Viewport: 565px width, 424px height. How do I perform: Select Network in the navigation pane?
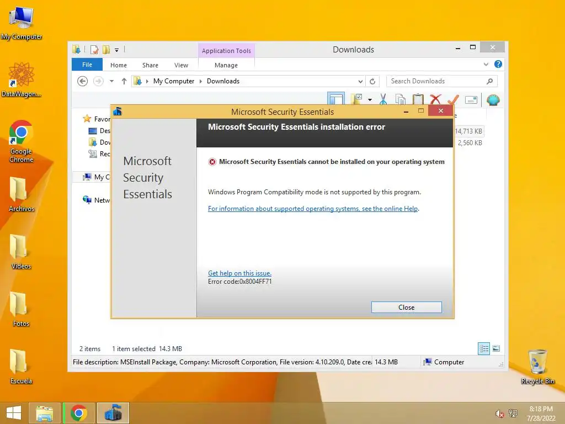tap(96, 200)
